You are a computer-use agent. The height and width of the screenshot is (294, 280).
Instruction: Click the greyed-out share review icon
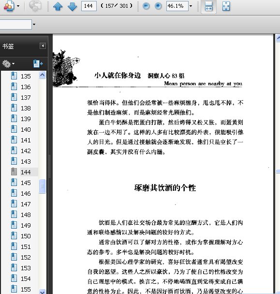(35, 6)
